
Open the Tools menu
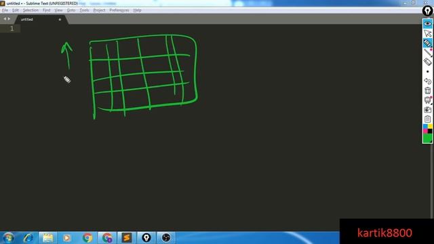(84, 10)
